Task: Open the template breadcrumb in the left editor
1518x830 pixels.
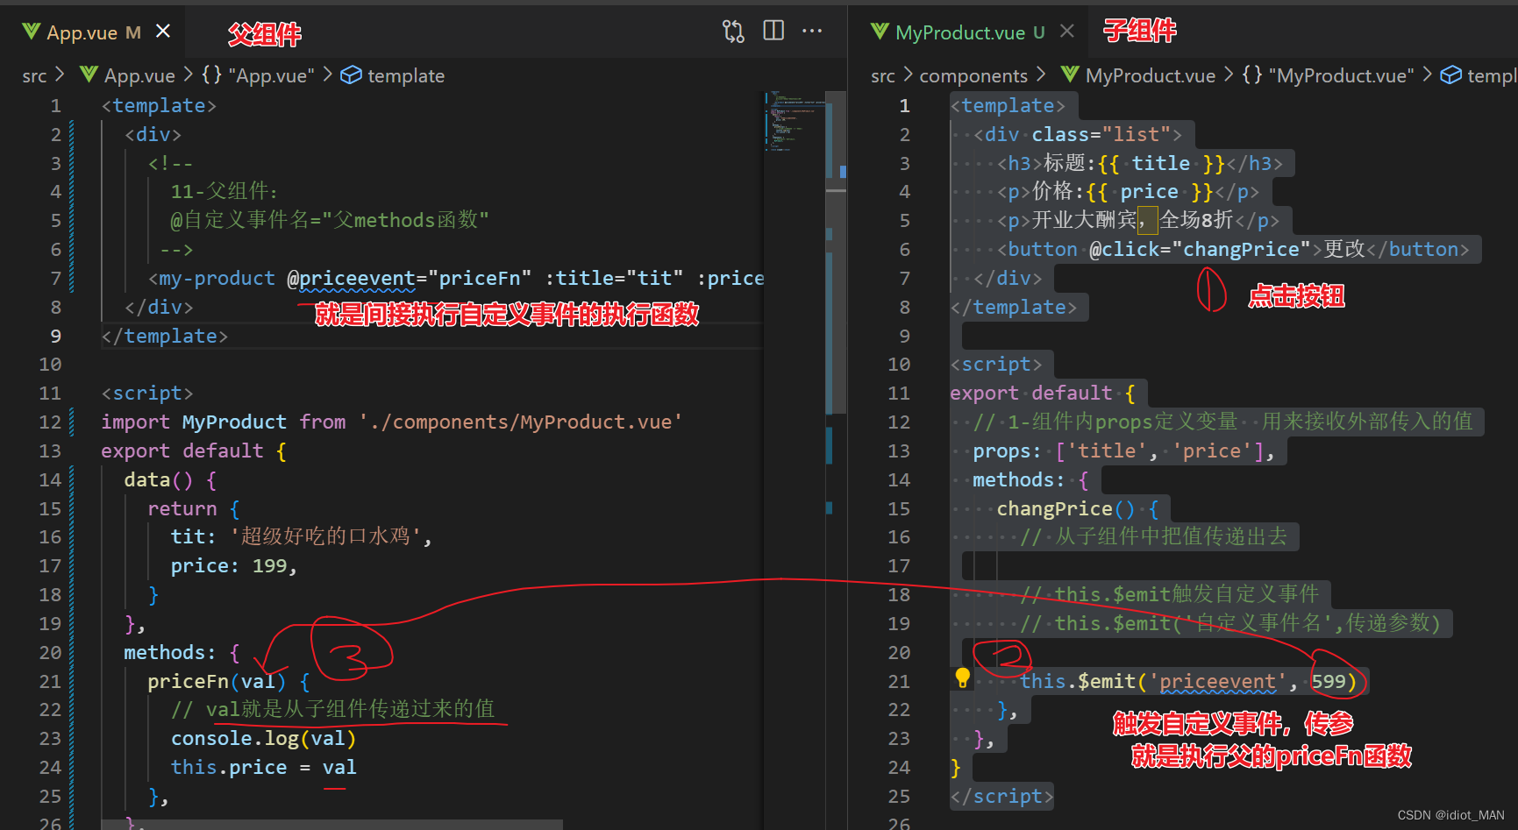Action: click(393, 76)
